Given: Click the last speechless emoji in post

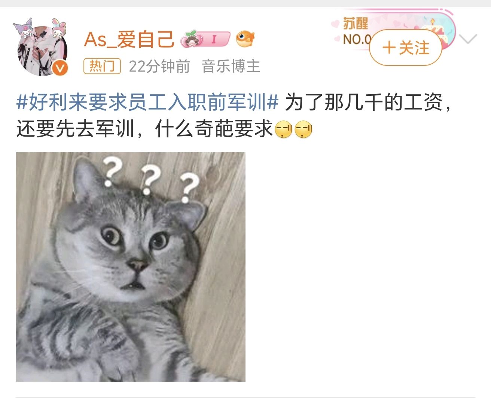Looking at the screenshot, I should pos(304,130).
